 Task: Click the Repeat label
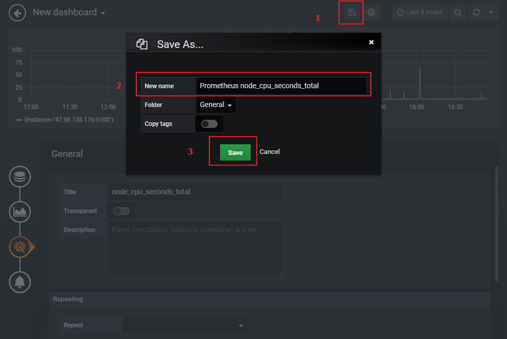[x=73, y=325]
